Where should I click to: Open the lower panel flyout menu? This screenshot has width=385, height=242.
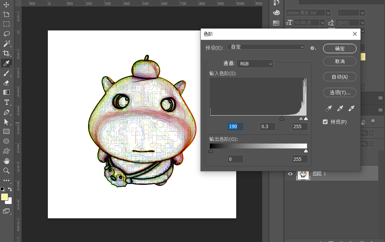pyautogui.click(x=380, y=110)
